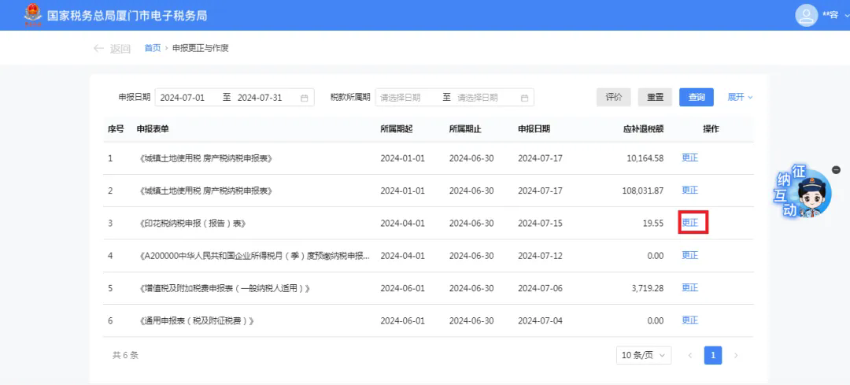Go to next page arrow
The width and height of the screenshot is (850, 385).
pos(736,356)
